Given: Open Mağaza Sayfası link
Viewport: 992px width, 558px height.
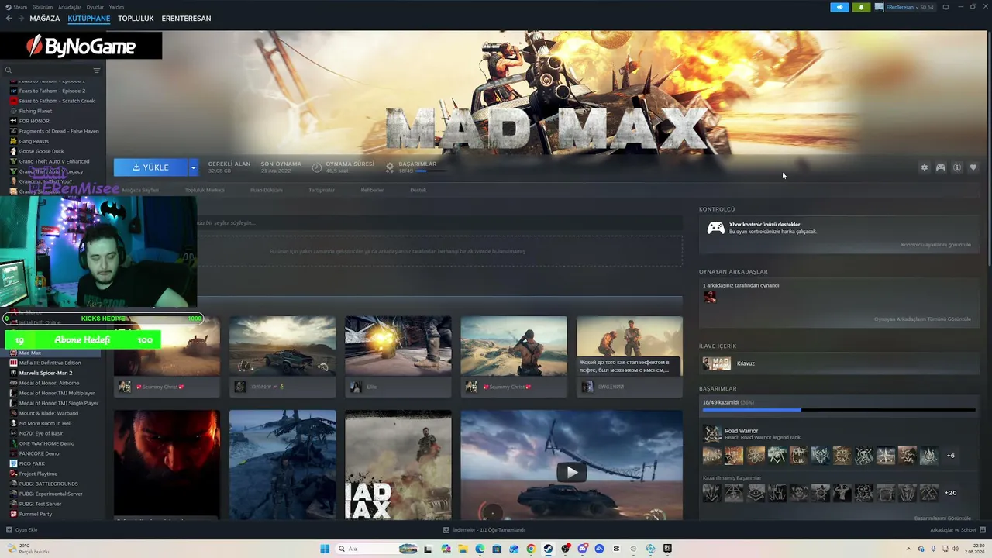Looking at the screenshot, I should (140, 191).
